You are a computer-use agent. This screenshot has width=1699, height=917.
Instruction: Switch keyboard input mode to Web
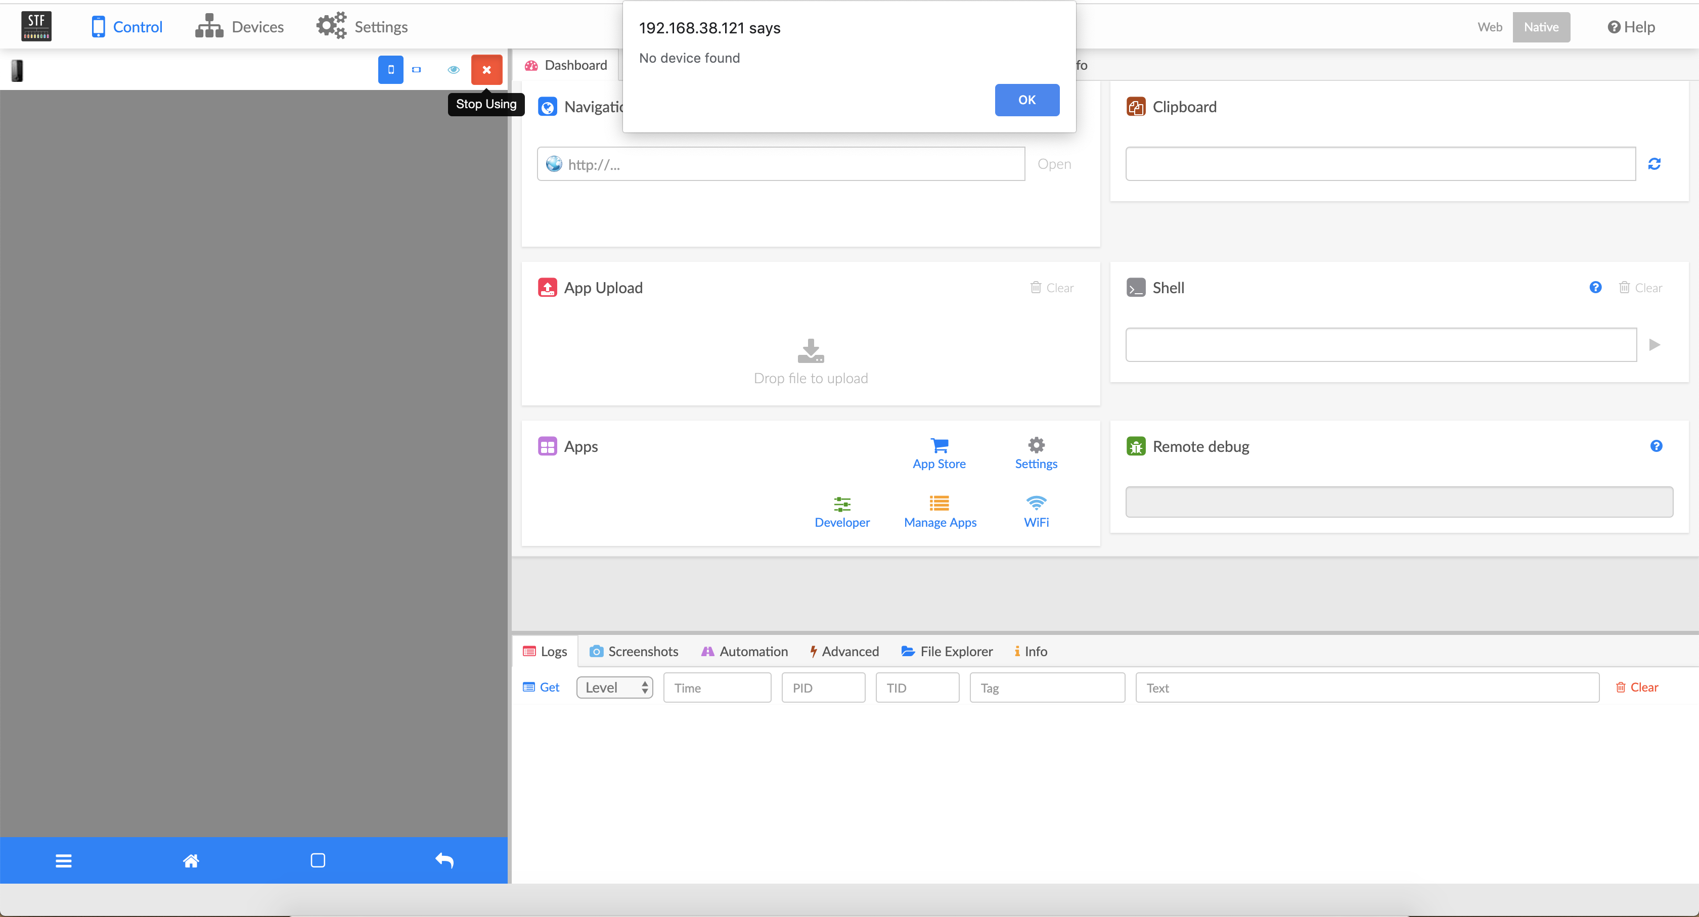pyautogui.click(x=1489, y=26)
